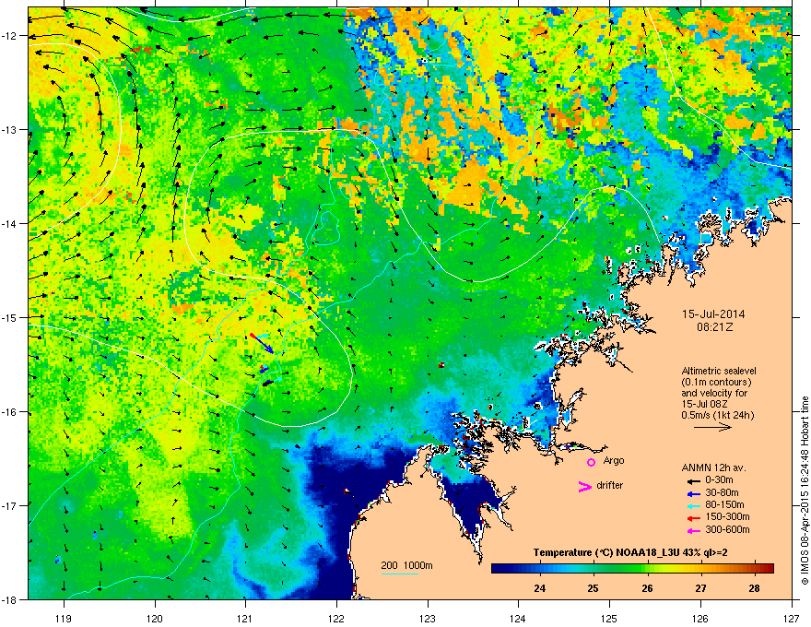This screenshot has height=627, width=811.
Task: Click the red 150-300m legend arrow
Action: click(x=694, y=517)
